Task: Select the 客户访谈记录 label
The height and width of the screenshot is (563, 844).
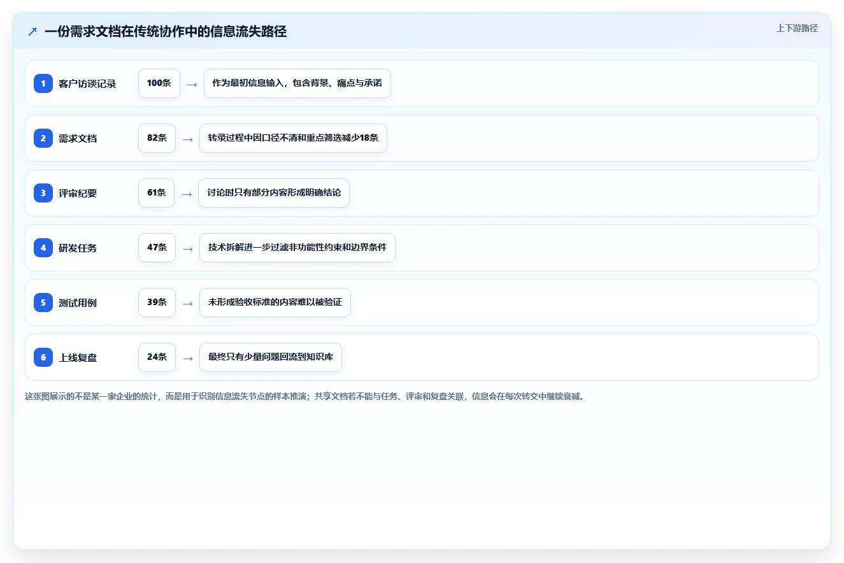Action: 87,83
